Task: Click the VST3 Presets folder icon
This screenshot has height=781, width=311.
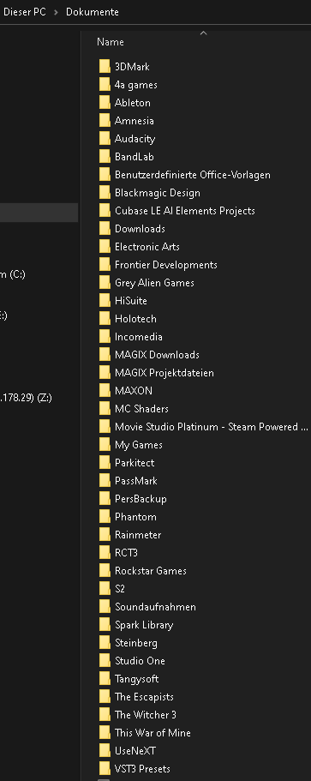Action: (x=105, y=768)
